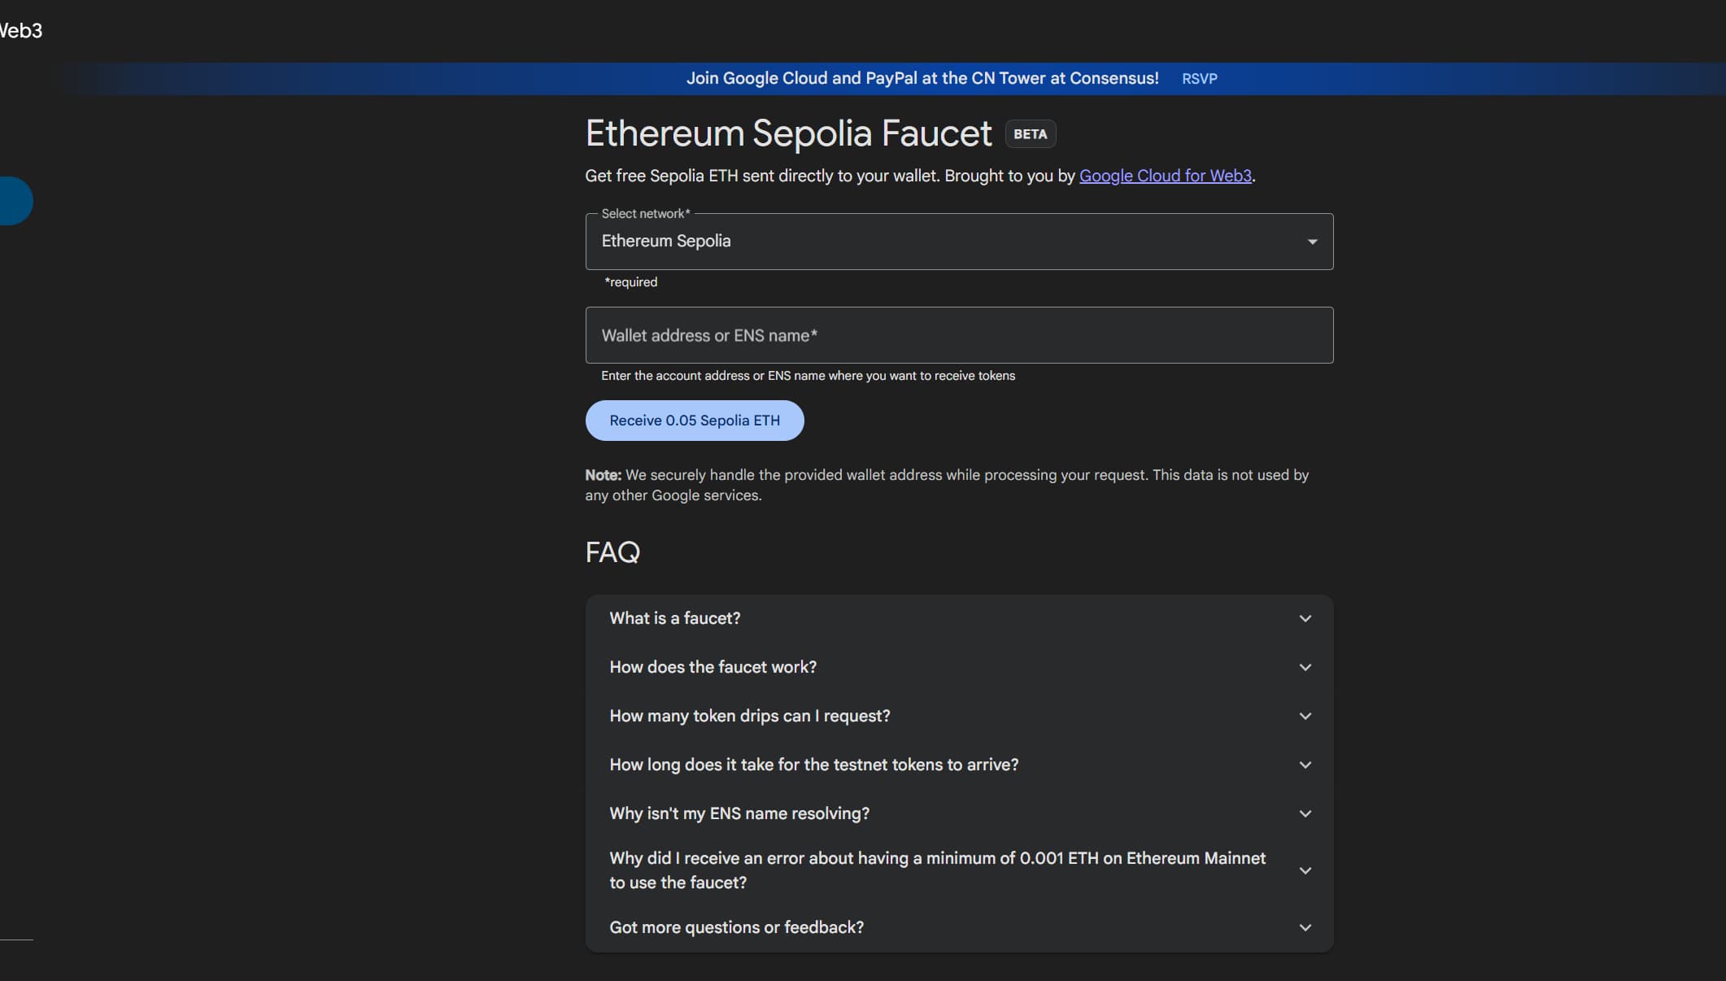Open the Select network dropdown
The image size is (1726, 981).
(958, 241)
